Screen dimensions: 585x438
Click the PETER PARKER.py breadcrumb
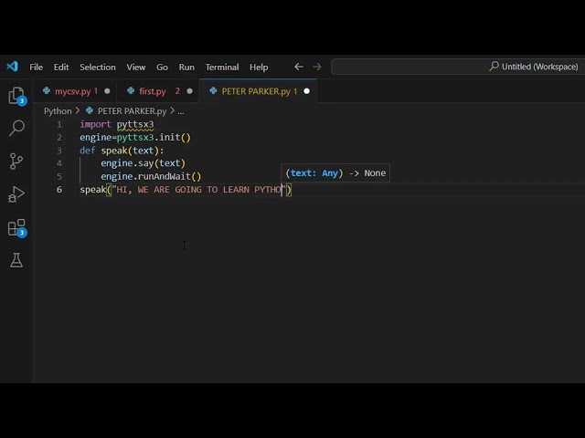point(132,111)
